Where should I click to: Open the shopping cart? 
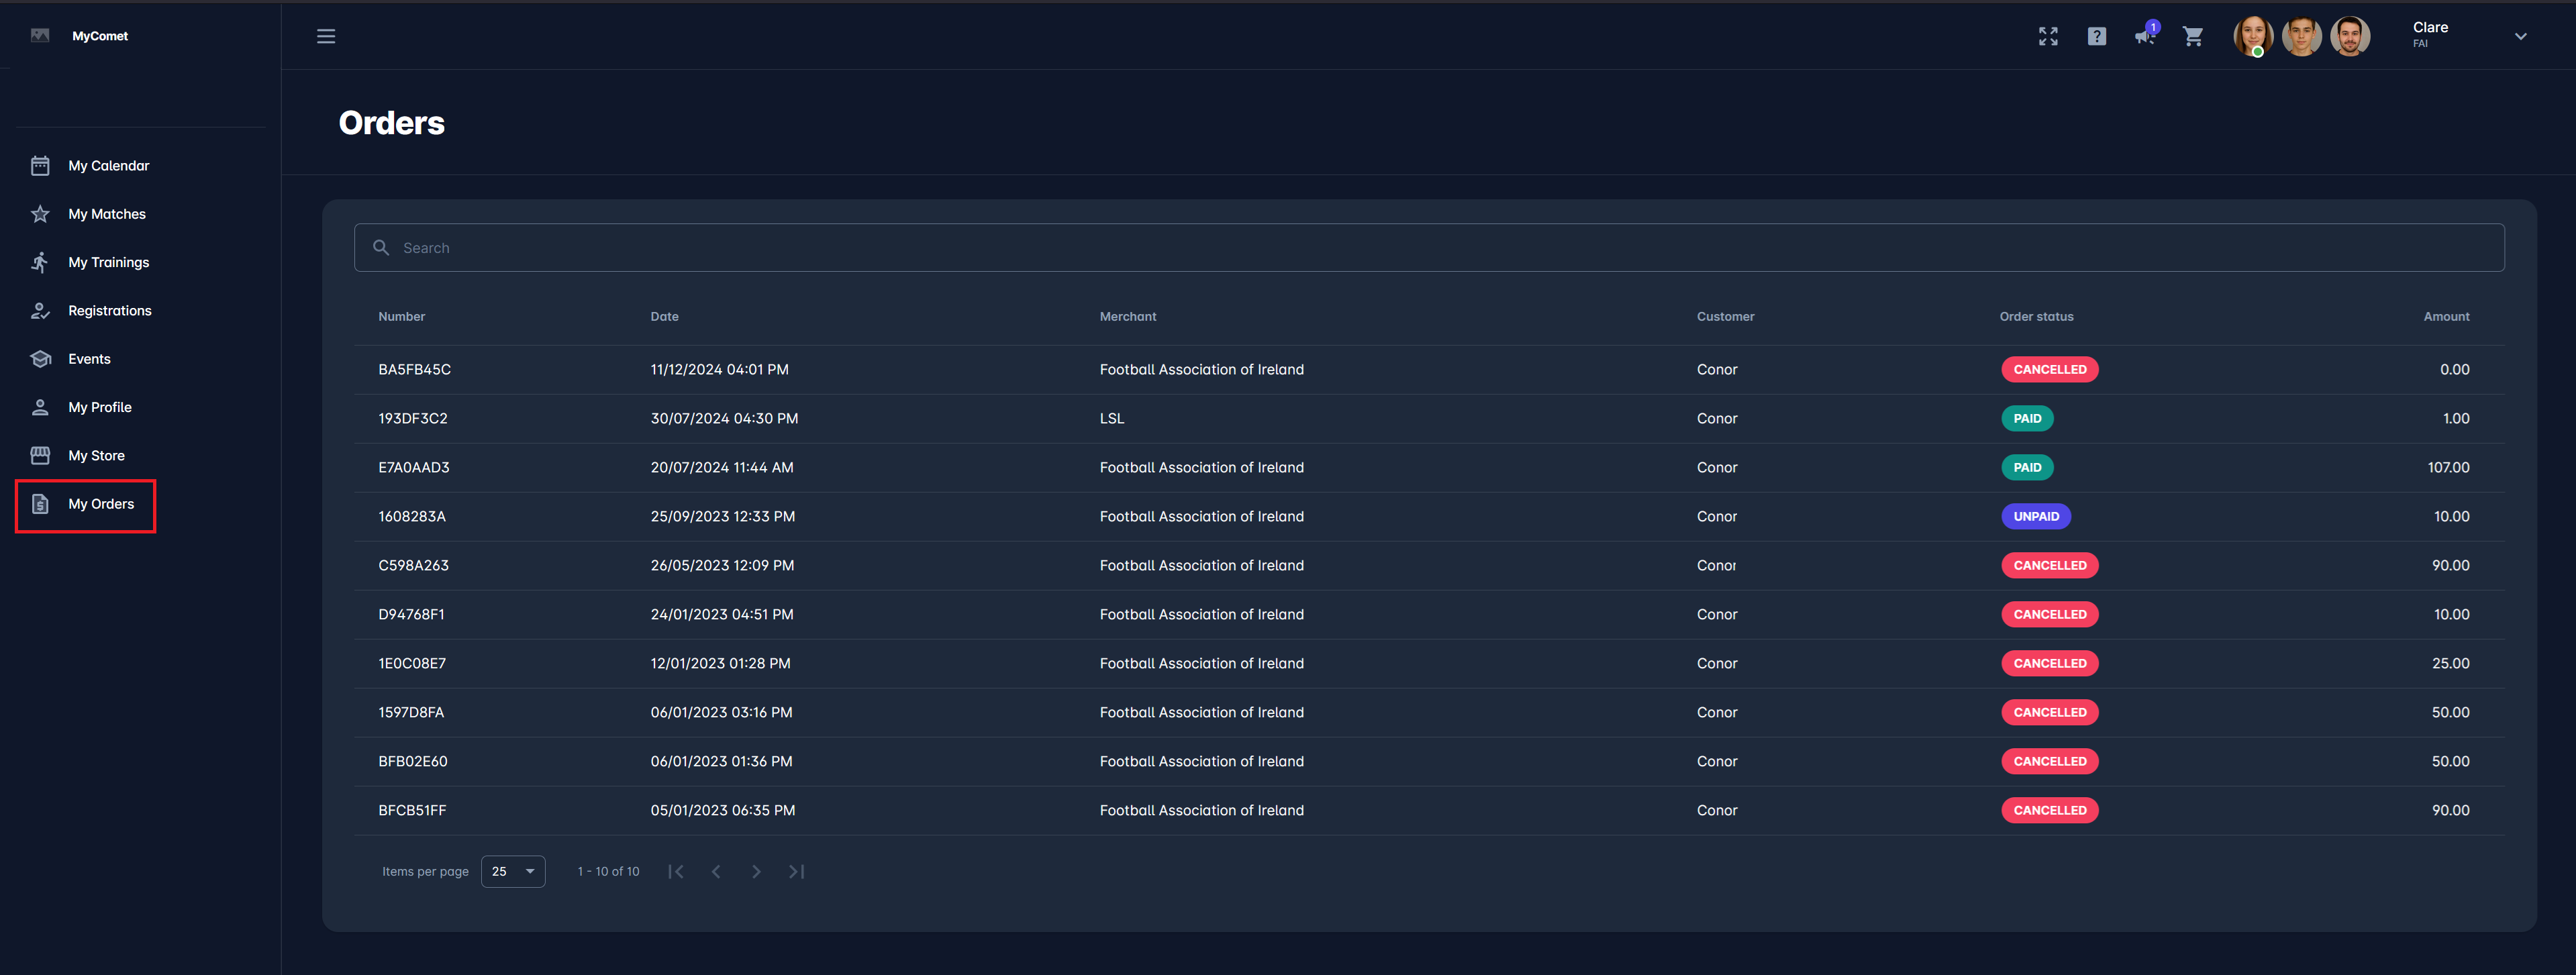[x=2193, y=36]
